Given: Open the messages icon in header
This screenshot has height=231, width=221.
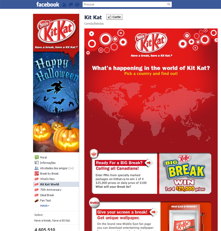Looking at the screenshot, I should coord(71,5).
